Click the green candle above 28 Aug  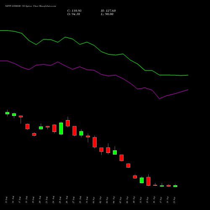81,133
